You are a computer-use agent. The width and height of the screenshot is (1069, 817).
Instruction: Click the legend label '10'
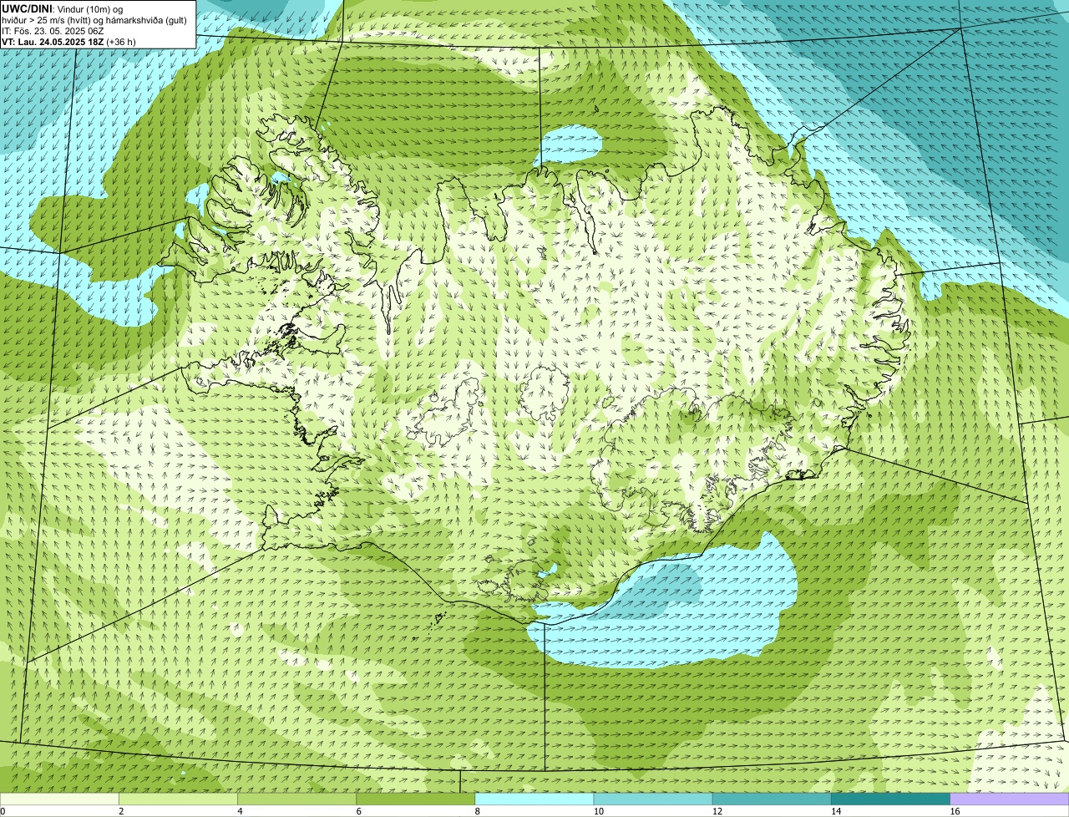[598, 811]
